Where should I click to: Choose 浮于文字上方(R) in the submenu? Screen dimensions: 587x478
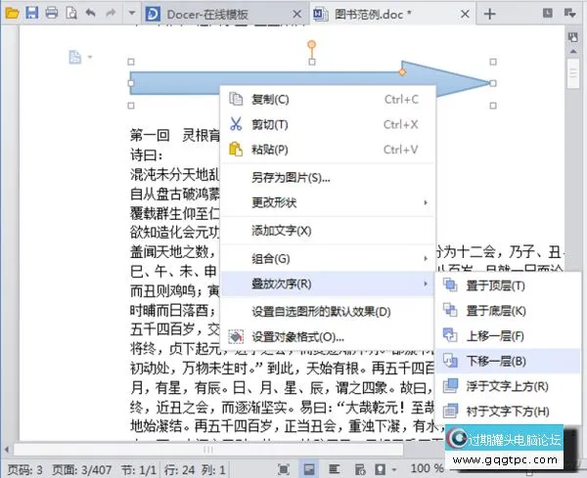508,386
